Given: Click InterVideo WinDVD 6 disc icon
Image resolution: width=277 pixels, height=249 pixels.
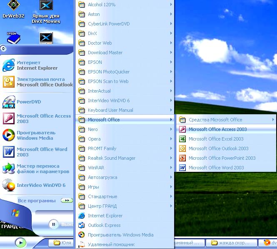Looking at the screenshot, I should (8, 185).
